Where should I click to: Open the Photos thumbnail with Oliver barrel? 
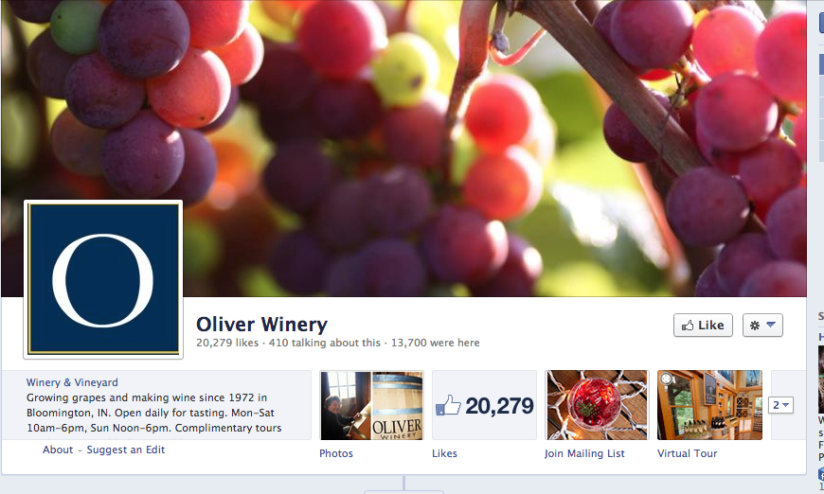(x=371, y=405)
